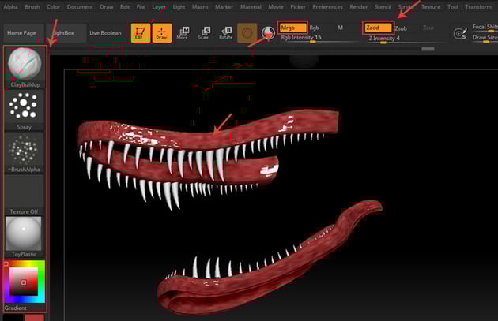Activate Draw mode button
This screenshot has height=321, width=498.
click(161, 33)
